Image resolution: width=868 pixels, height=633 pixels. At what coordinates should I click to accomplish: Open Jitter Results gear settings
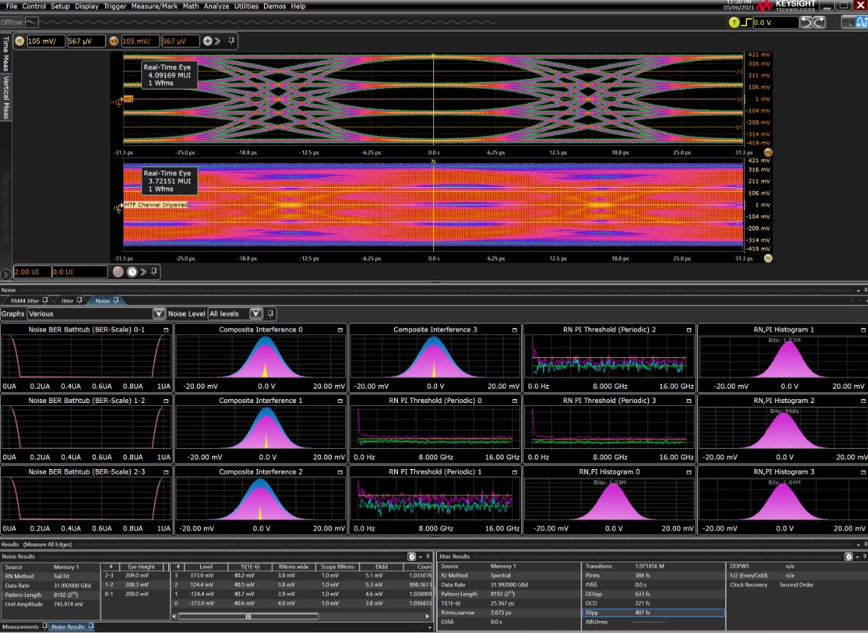pyautogui.click(x=848, y=556)
